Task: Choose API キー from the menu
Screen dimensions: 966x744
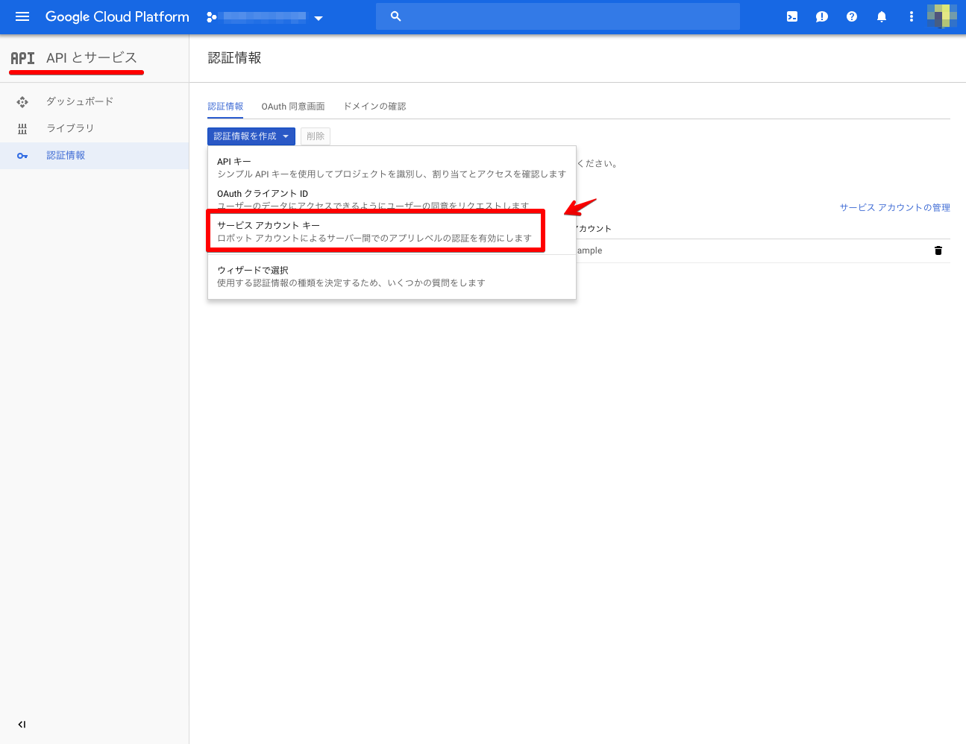Action: pyautogui.click(x=392, y=168)
